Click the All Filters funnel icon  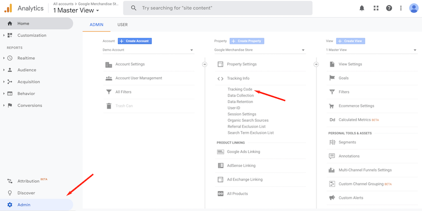pos(109,92)
